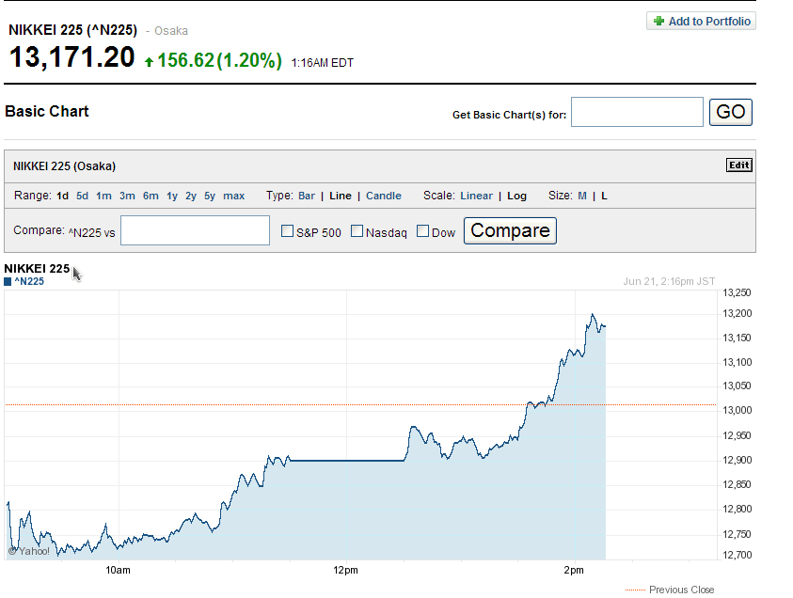
Task: Click the 12pm x-axis label
Action: (345, 570)
